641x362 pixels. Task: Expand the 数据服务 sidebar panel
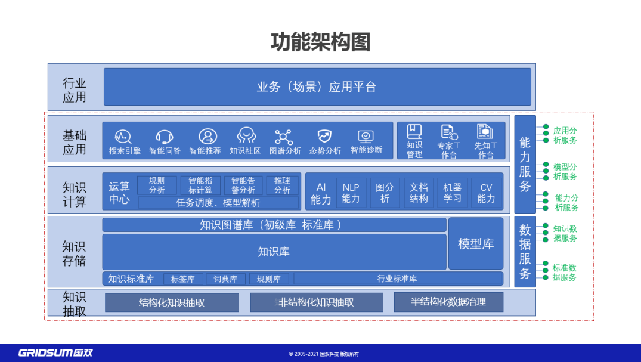[525, 253]
